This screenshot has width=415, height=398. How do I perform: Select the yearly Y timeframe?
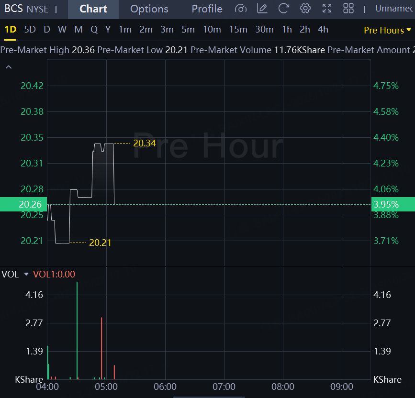(x=108, y=29)
